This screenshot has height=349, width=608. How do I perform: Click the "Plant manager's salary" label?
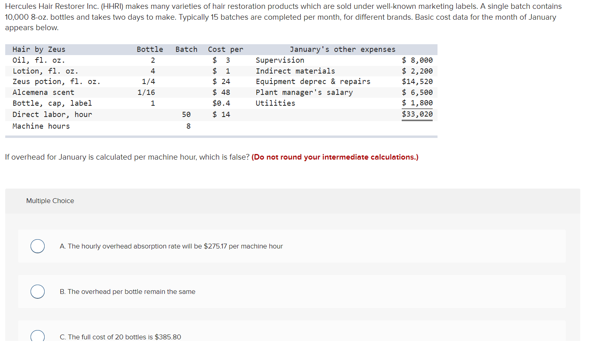point(304,92)
